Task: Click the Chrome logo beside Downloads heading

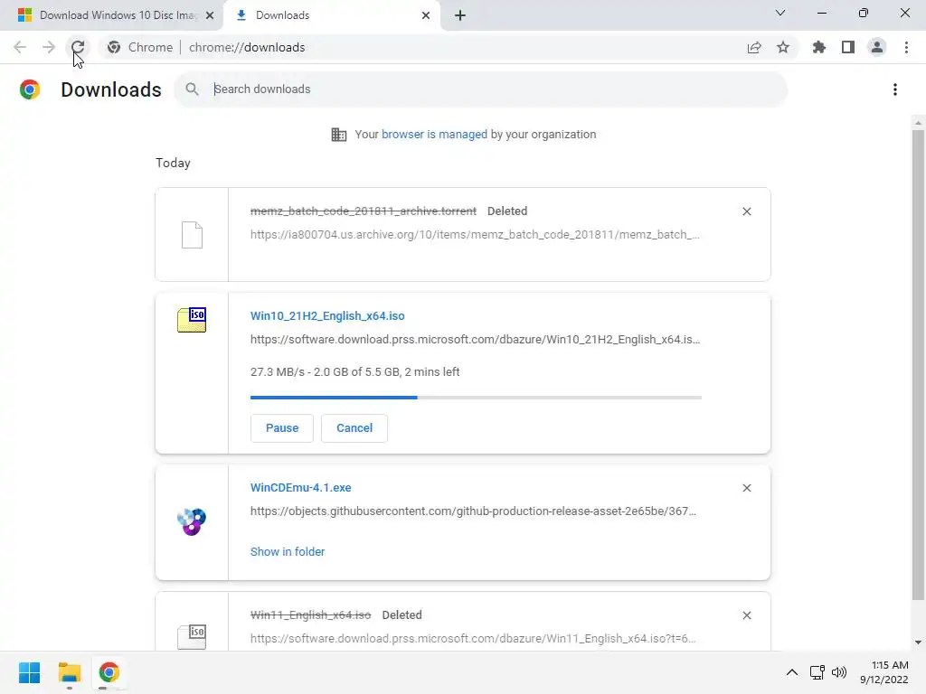Action: point(30,89)
